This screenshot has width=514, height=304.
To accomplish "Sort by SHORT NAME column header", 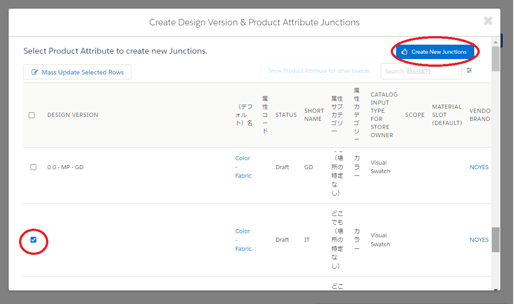I will click(314, 115).
